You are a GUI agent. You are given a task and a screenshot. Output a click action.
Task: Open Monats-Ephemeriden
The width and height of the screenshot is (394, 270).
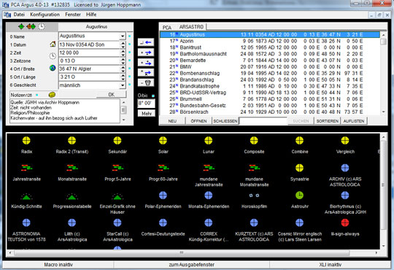(208, 195)
